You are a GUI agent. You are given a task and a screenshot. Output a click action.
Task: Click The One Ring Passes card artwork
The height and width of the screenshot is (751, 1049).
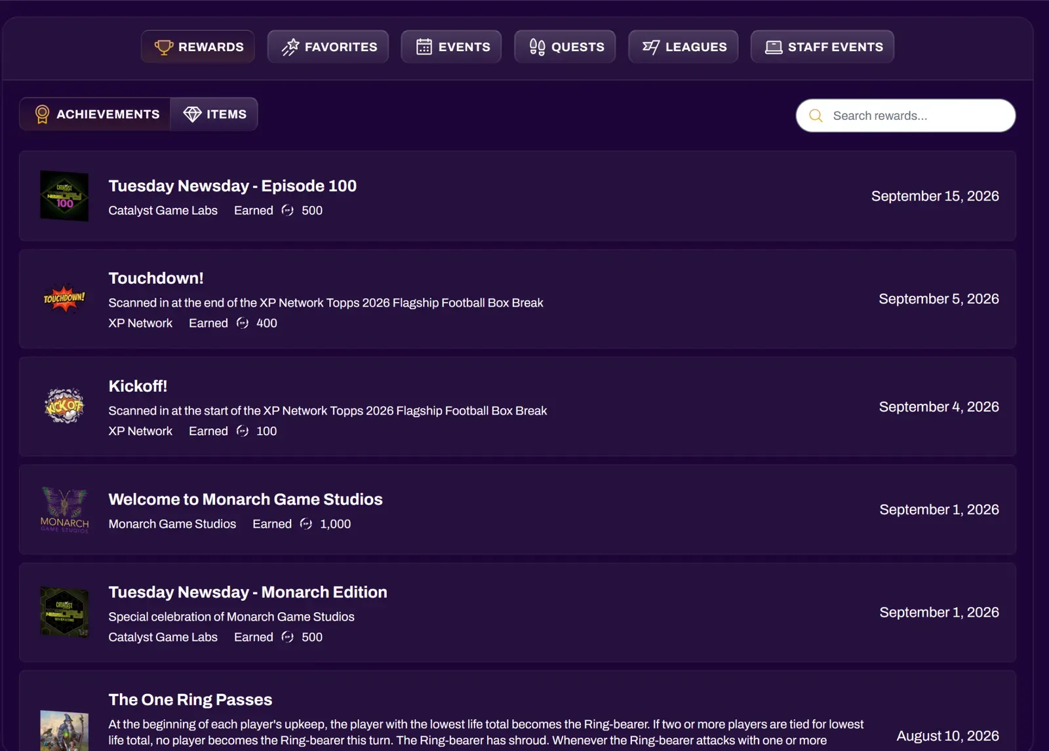tap(64, 731)
